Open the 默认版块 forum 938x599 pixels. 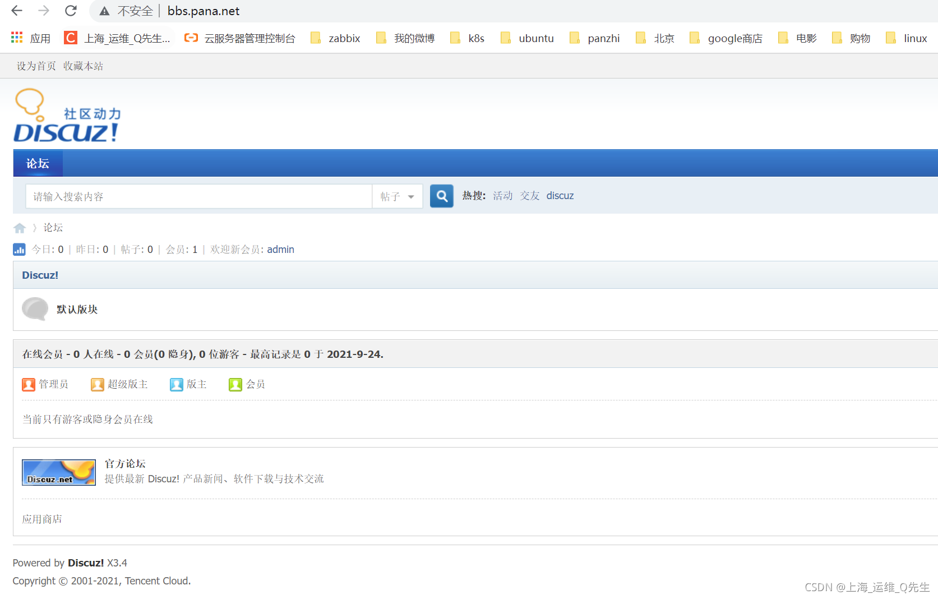point(77,310)
